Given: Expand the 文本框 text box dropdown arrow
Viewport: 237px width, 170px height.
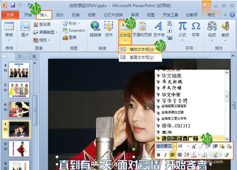Looking at the screenshot, I should pos(125,41).
